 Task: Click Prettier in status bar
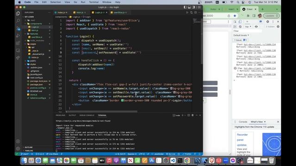[x=186, y=154]
